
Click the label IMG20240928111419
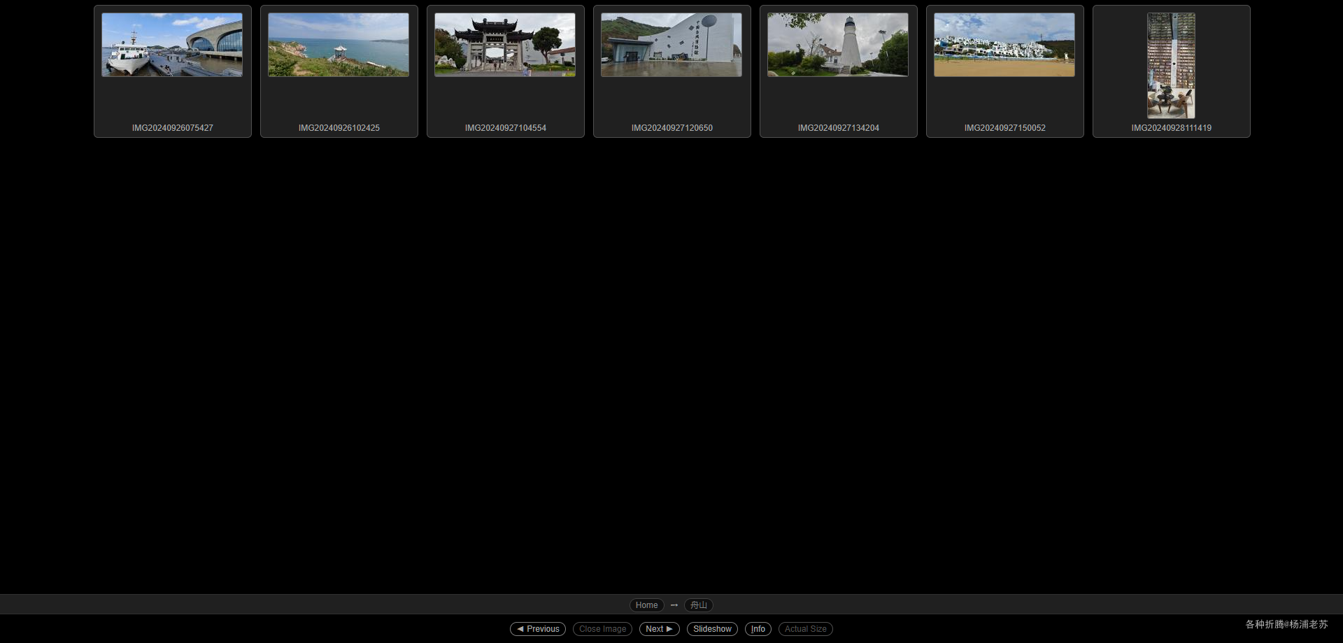point(1172,128)
